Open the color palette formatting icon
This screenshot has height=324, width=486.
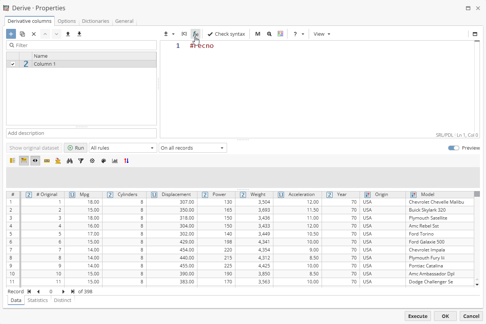[104, 161]
